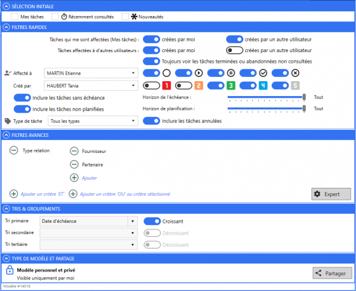Click the Partager button

(x=332, y=273)
